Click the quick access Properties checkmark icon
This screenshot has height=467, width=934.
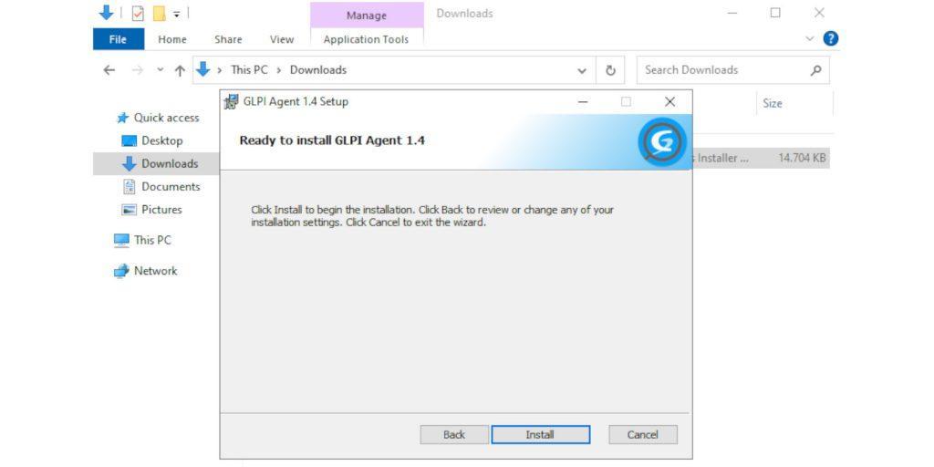[138, 13]
